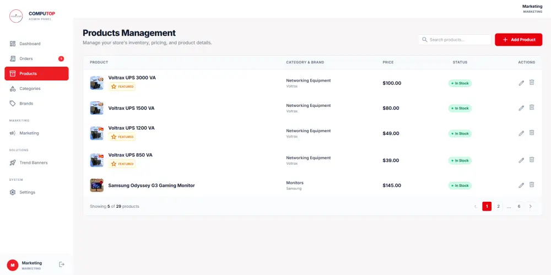
Task: Click the Voltrax UPS 1500 VA thumbnail
Action: tap(96, 108)
